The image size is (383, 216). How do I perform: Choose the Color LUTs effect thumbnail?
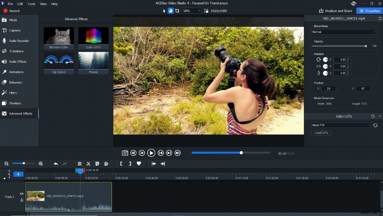pyautogui.click(x=93, y=38)
